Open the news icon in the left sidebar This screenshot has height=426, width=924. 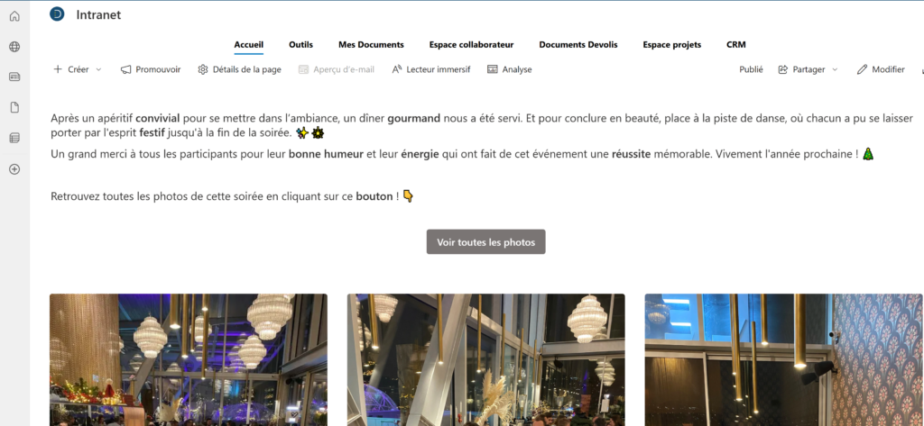[14, 77]
